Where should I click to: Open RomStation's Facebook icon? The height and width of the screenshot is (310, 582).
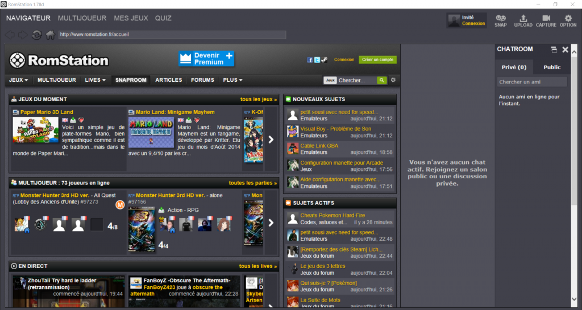(310, 60)
